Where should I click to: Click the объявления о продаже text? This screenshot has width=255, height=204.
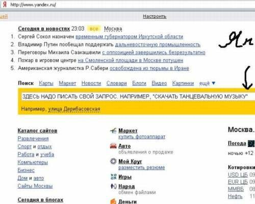point(146,152)
